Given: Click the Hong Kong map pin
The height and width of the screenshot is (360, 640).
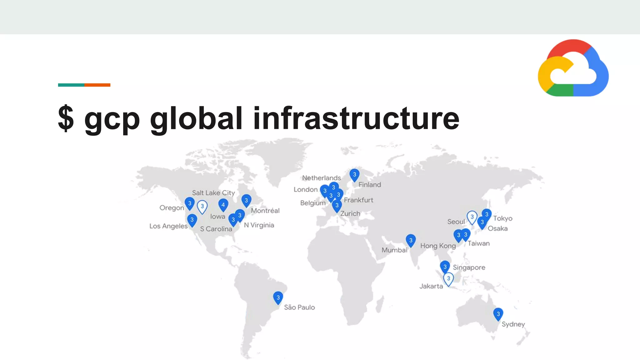Looking at the screenshot, I should coord(458,236).
